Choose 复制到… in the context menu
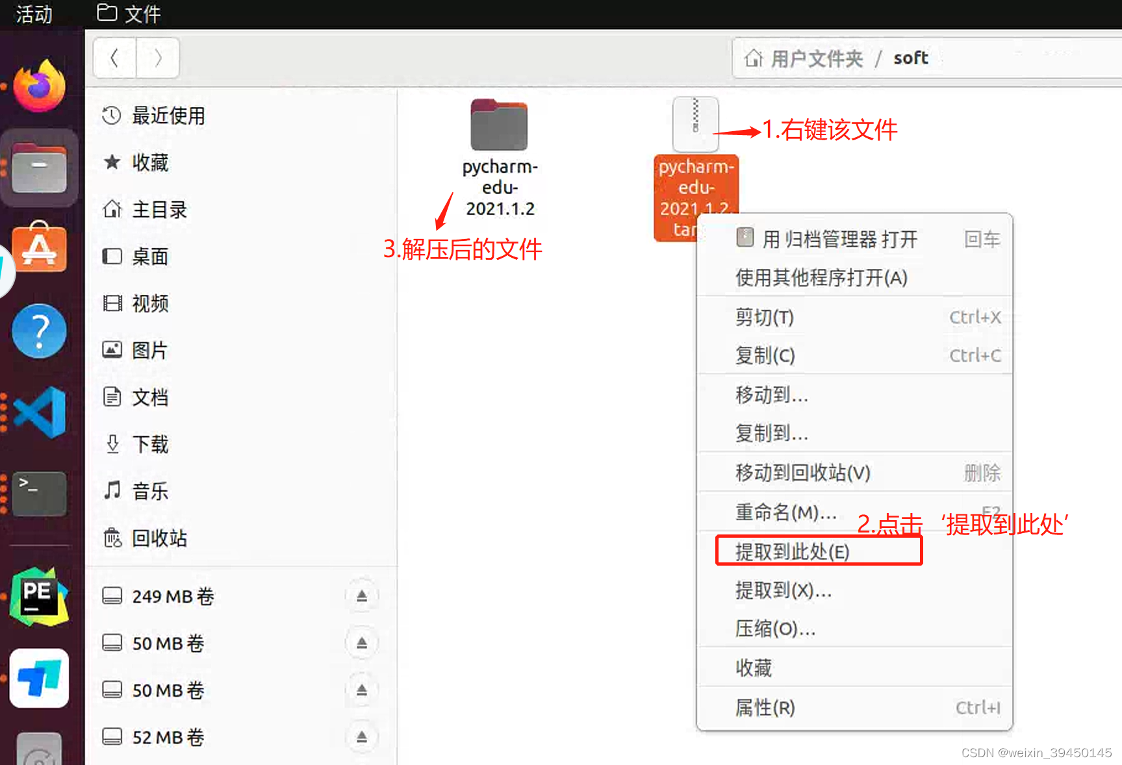Image resolution: width=1122 pixels, height=765 pixels. 854,433
